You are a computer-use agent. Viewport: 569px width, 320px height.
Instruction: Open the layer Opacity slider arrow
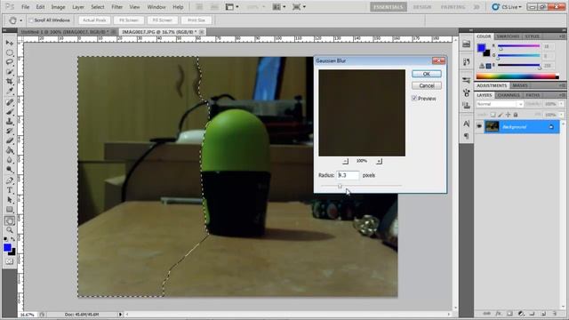pos(561,104)
